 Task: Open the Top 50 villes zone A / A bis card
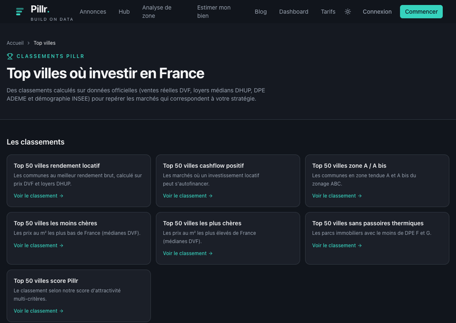pos(377,181)
